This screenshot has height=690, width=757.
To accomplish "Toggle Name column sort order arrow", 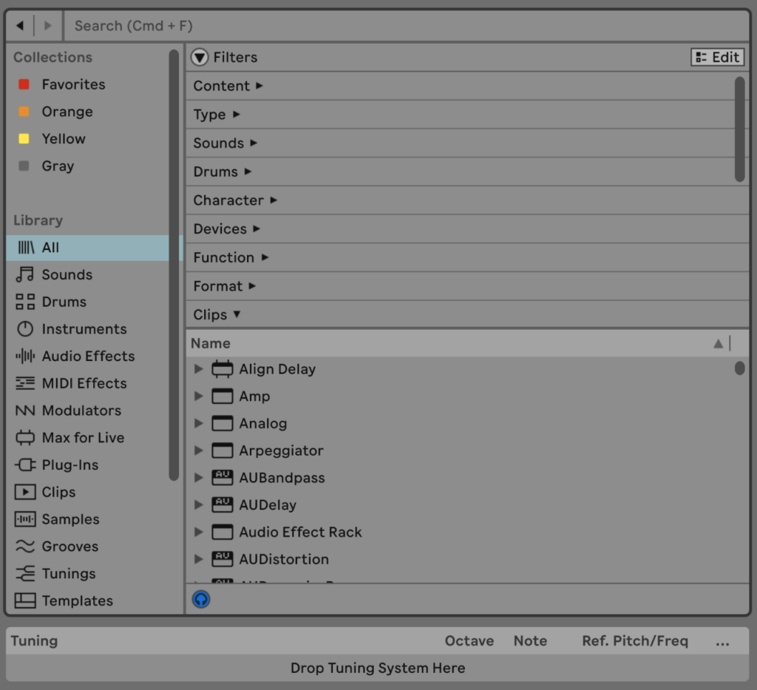I will [718, 343].
